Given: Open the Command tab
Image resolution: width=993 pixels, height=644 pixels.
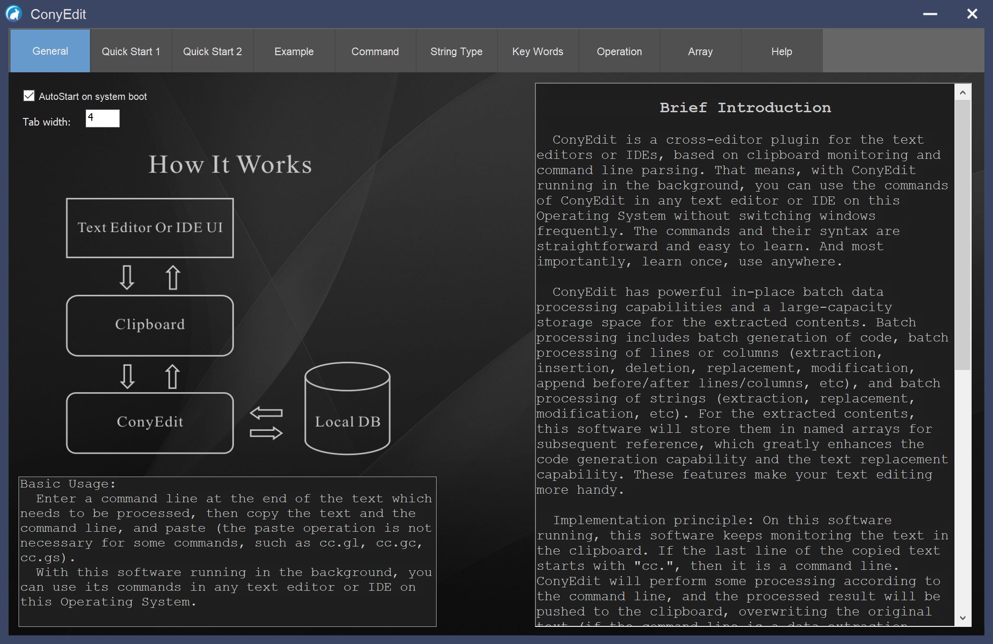Looking at the screenshot, I should 375,51.
